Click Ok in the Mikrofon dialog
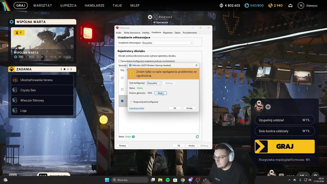Viewport: 327px width, 184px height. [x=175, y=108]
